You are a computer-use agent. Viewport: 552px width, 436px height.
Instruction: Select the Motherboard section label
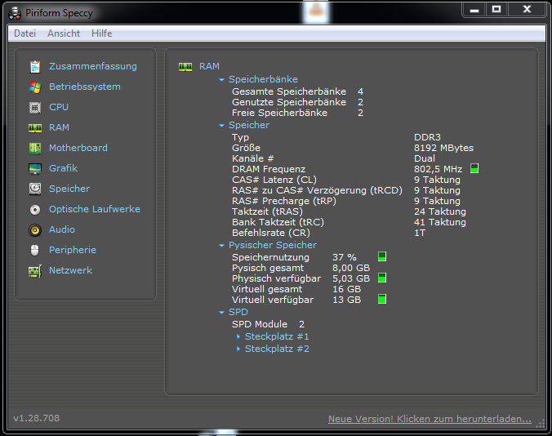pos(78,148)
